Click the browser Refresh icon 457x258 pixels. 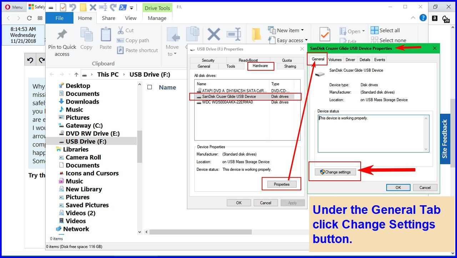29,18
